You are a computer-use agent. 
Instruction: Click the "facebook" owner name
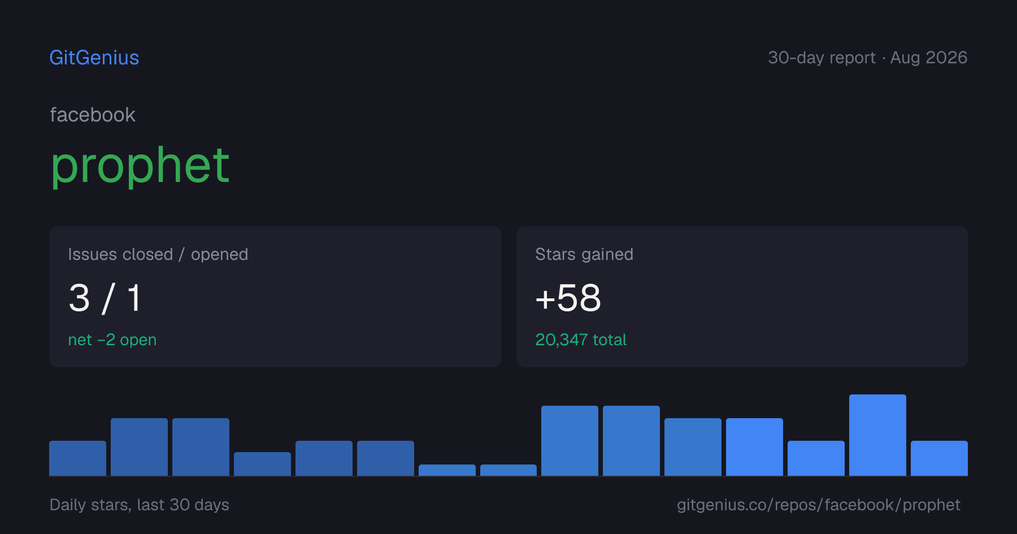[x=93, y=115]
